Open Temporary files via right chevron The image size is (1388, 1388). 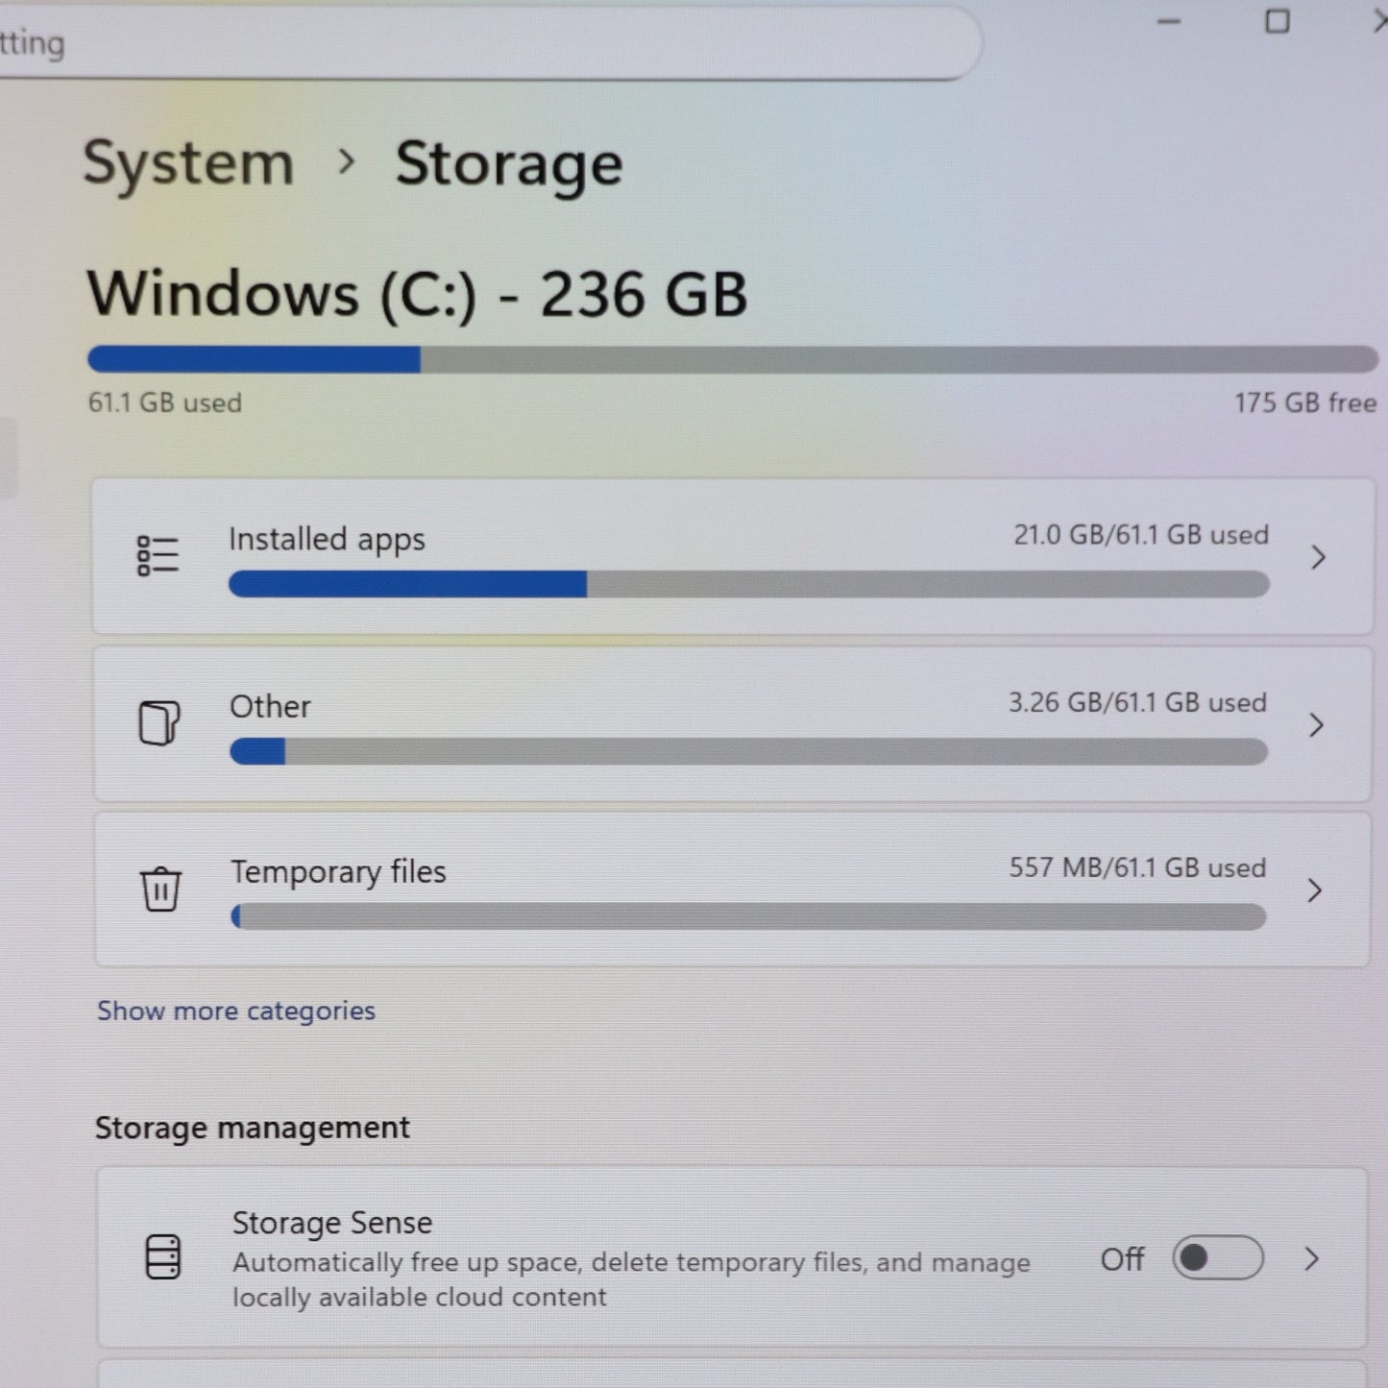tap(1315, 890)
